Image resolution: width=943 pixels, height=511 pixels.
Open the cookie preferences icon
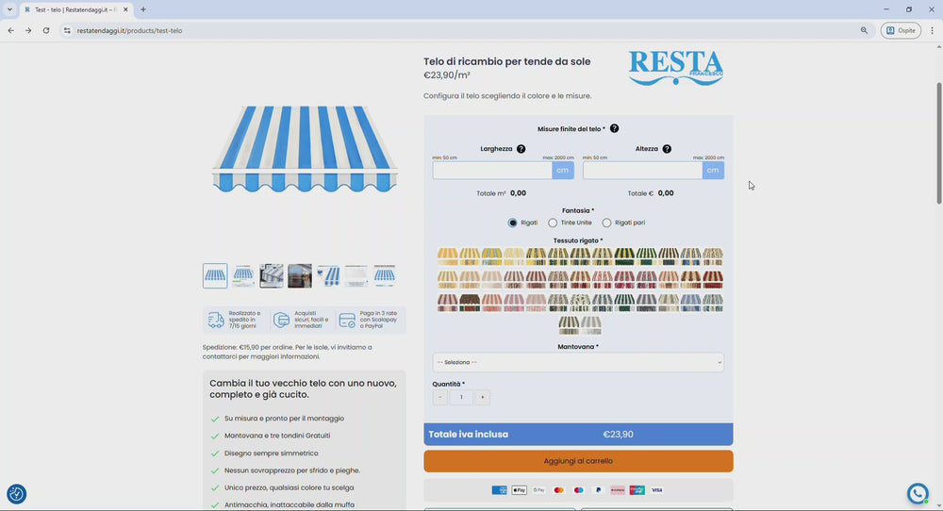pos(16,494)
